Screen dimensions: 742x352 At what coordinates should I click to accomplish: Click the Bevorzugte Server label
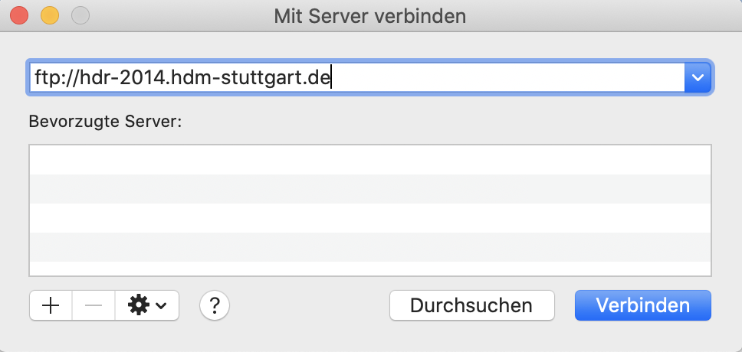coord(106,122)
